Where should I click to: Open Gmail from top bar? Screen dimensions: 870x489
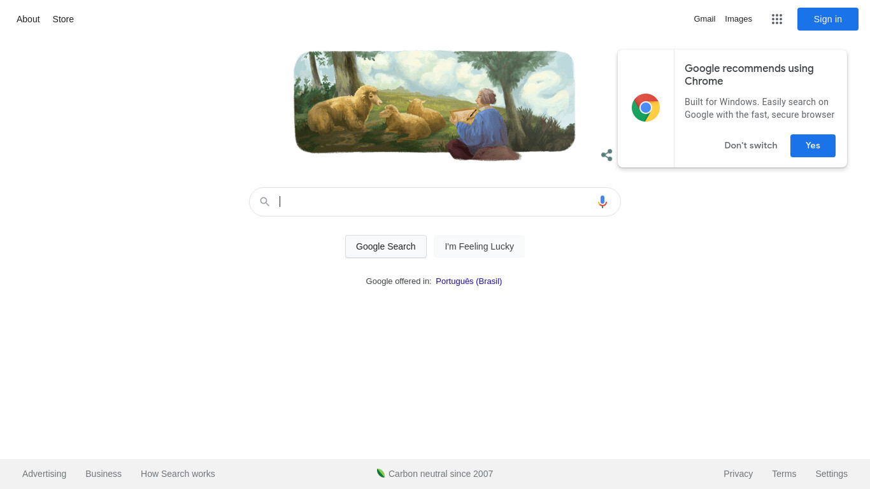704,19
